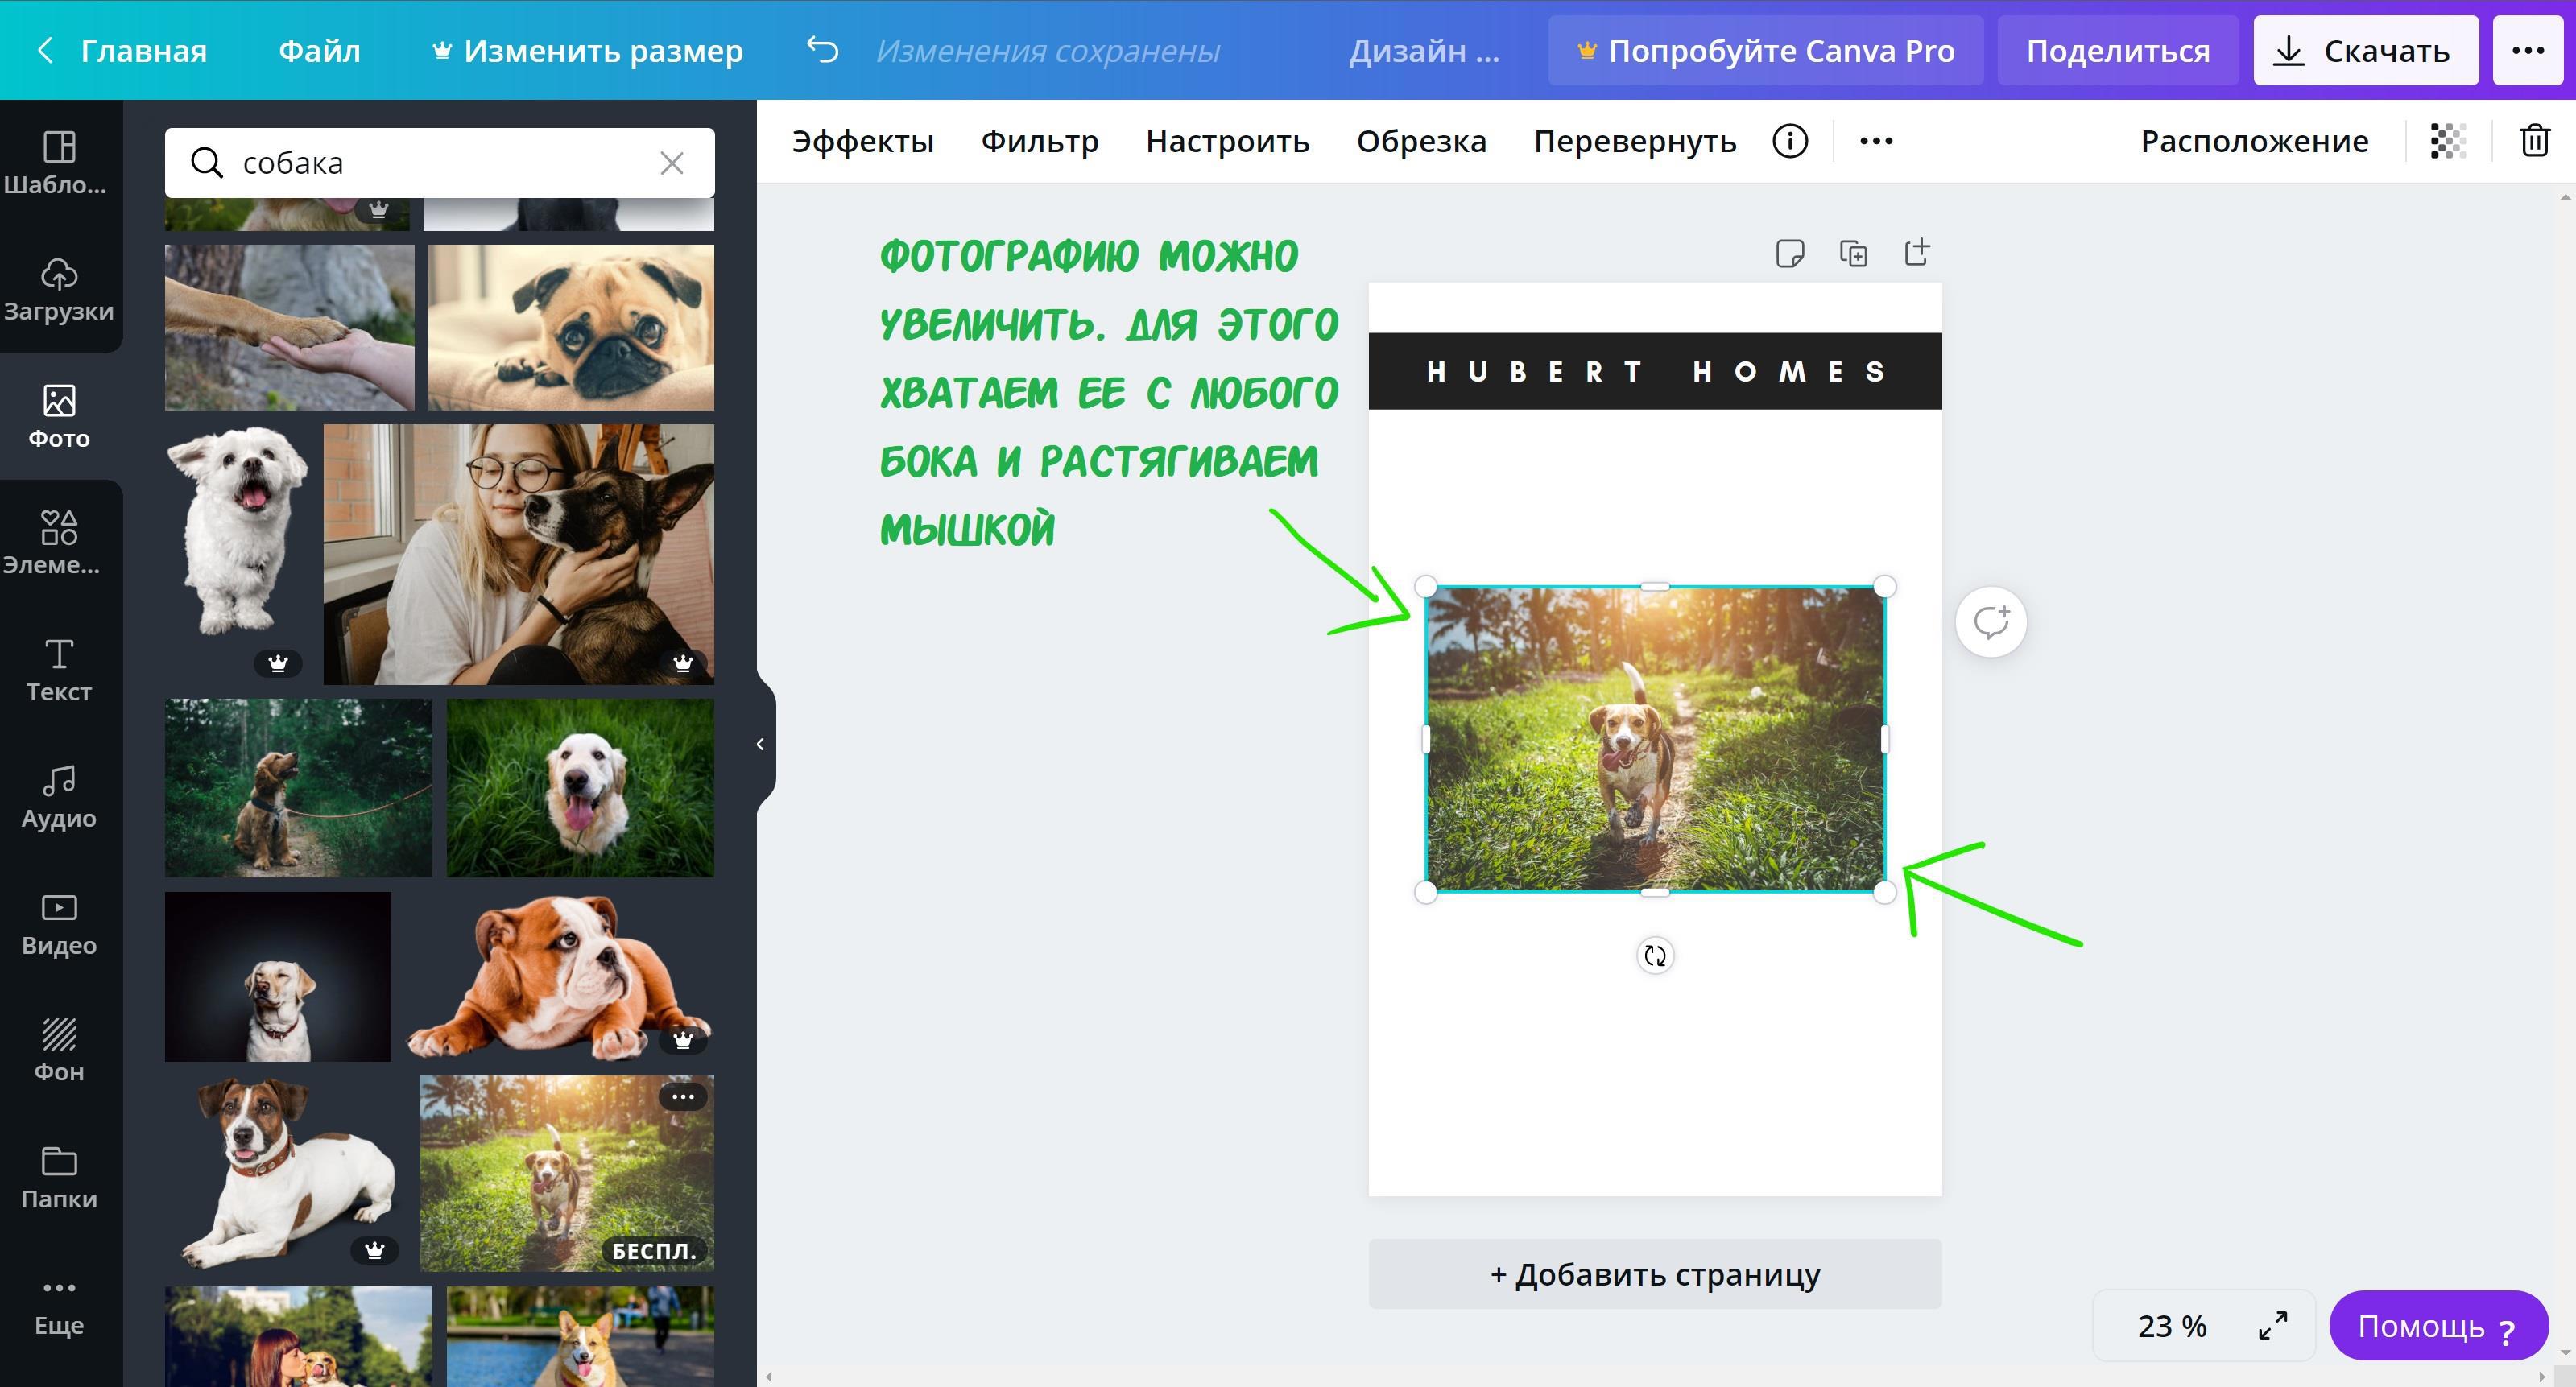This screenshot has width=2576, height=1387.
Task: Select the pug photo thumbnail
Action: (571, 327)
